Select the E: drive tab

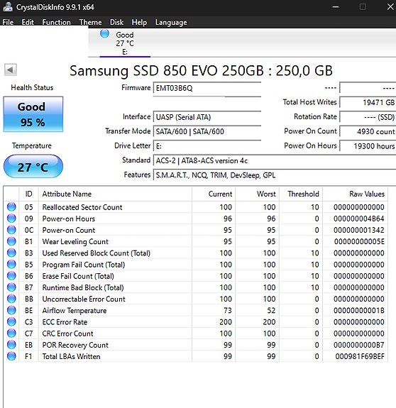click(x=125, y=43)
